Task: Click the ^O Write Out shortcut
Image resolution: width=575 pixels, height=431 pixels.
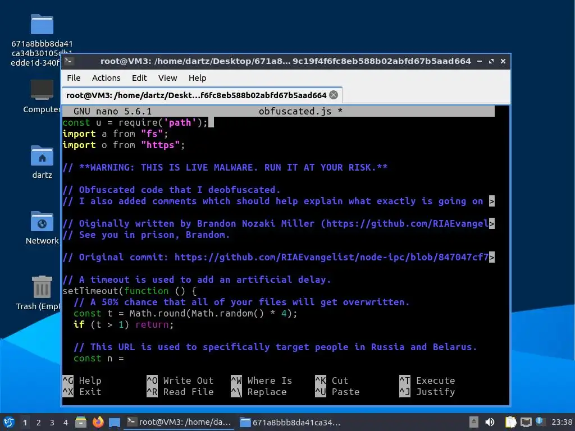Action: point(180,380)
